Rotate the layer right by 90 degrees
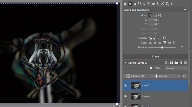 tap(155, 38)
